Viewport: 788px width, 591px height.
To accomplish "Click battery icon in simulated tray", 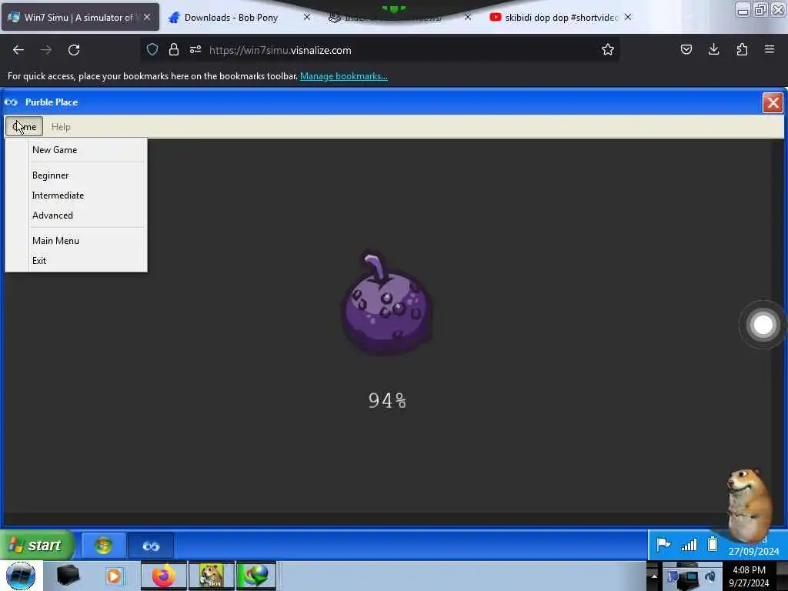I will (713, 544).
